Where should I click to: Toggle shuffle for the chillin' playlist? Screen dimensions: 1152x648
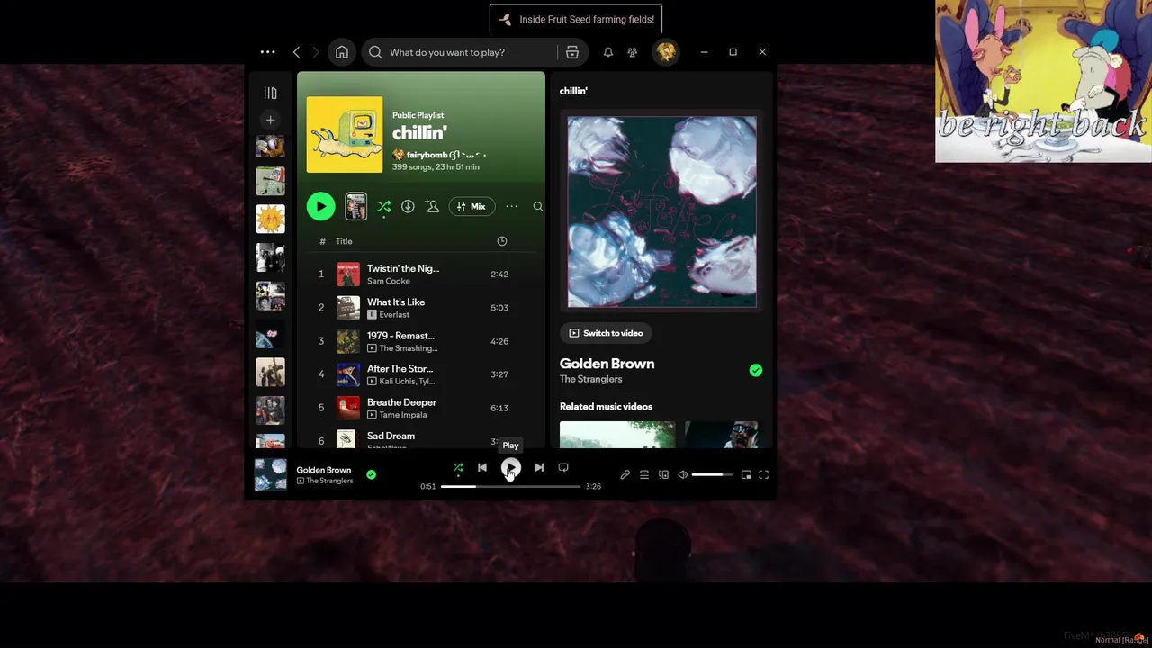pos(384,207)
